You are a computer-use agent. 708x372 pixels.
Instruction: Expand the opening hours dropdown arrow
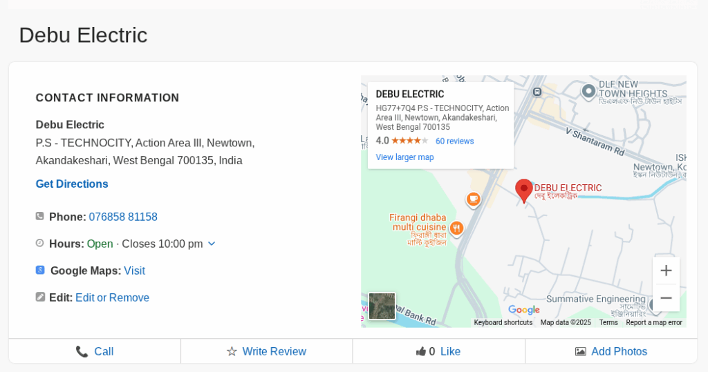click(x=212, y=244)
